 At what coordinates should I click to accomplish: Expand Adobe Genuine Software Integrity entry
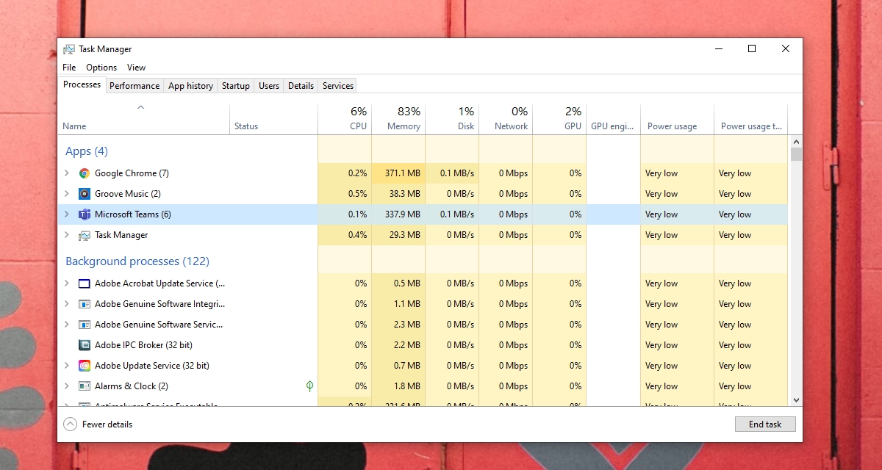click(x=67, y=304)
